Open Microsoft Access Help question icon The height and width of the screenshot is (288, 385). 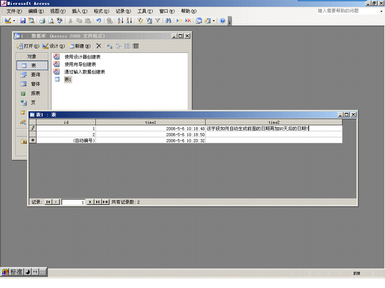tap(223, 21)
